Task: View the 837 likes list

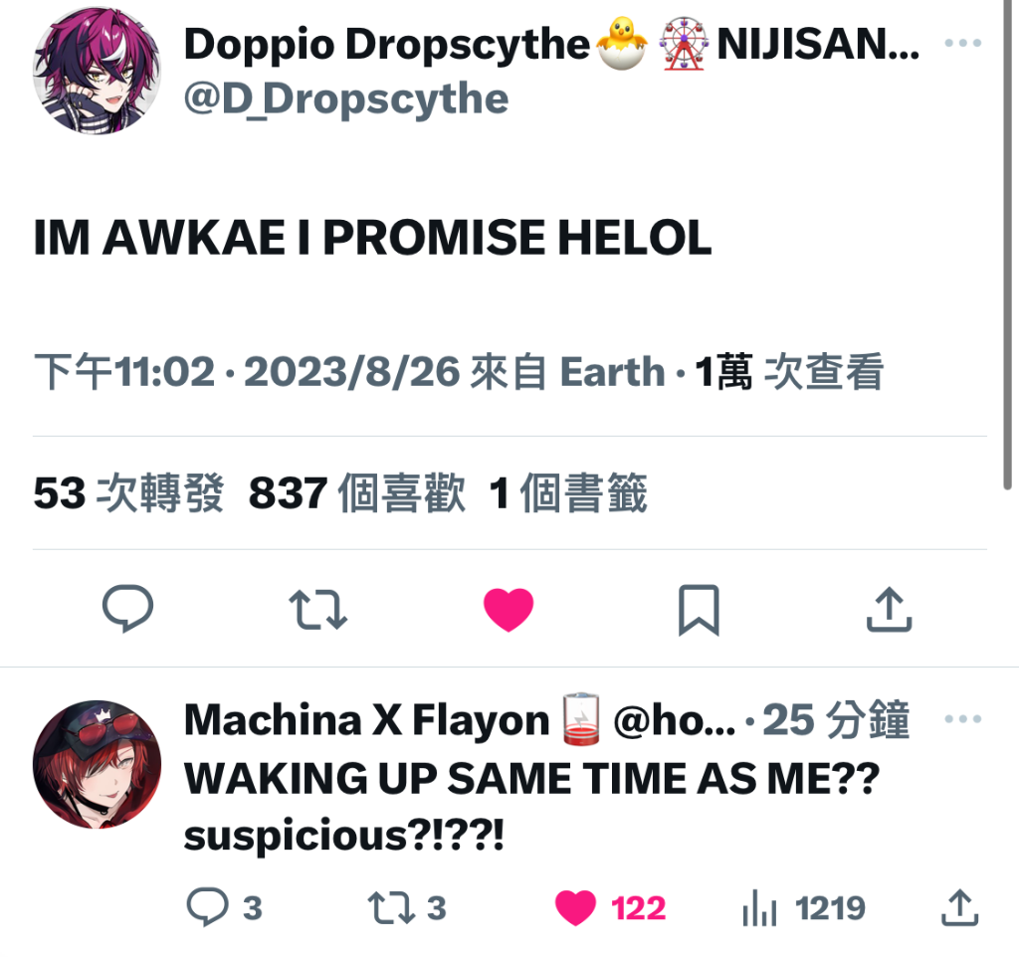Action: 357,492
